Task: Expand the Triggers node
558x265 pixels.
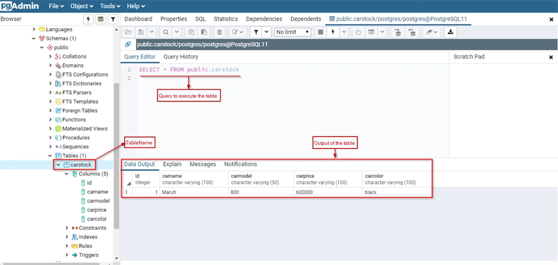Action: pos(66,255)
